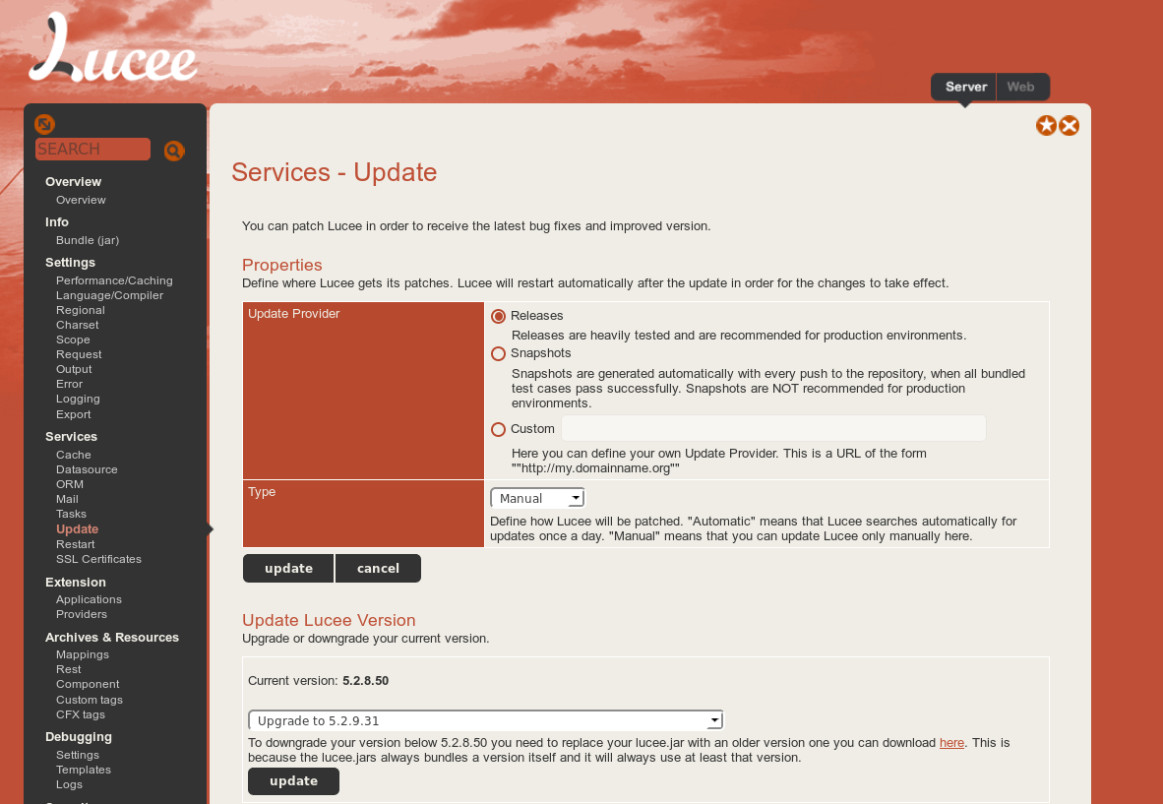Select the Snapshots update provider
This screenshot has height=804, width=1163.
499,354
